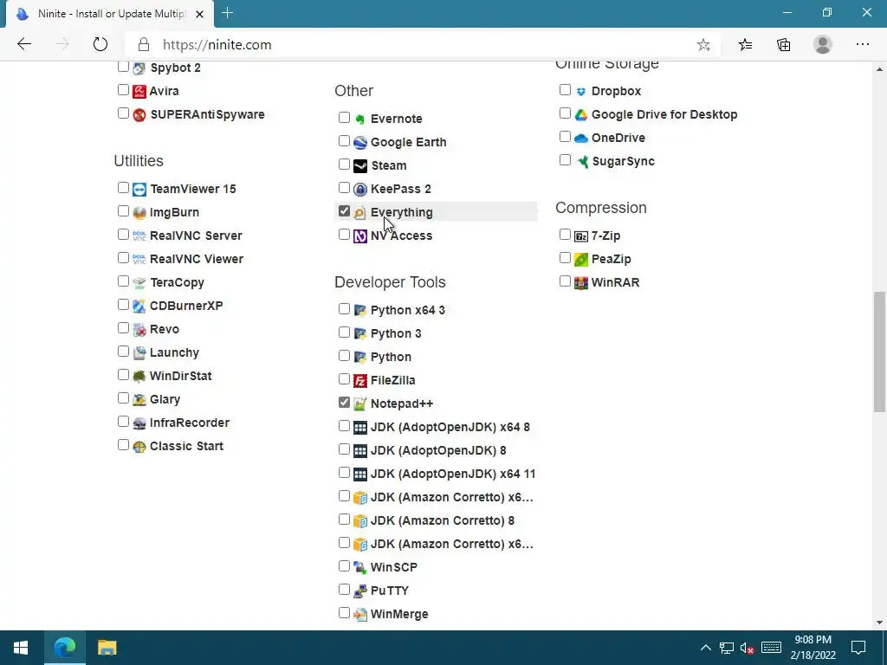Click the PeaZip green icon
Viewport: 887px width, 665px height.
coord(581,260)
